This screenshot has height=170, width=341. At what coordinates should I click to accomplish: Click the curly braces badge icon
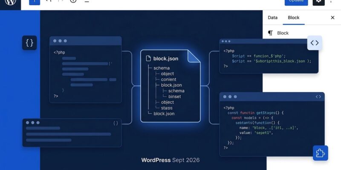coord(29,43)
